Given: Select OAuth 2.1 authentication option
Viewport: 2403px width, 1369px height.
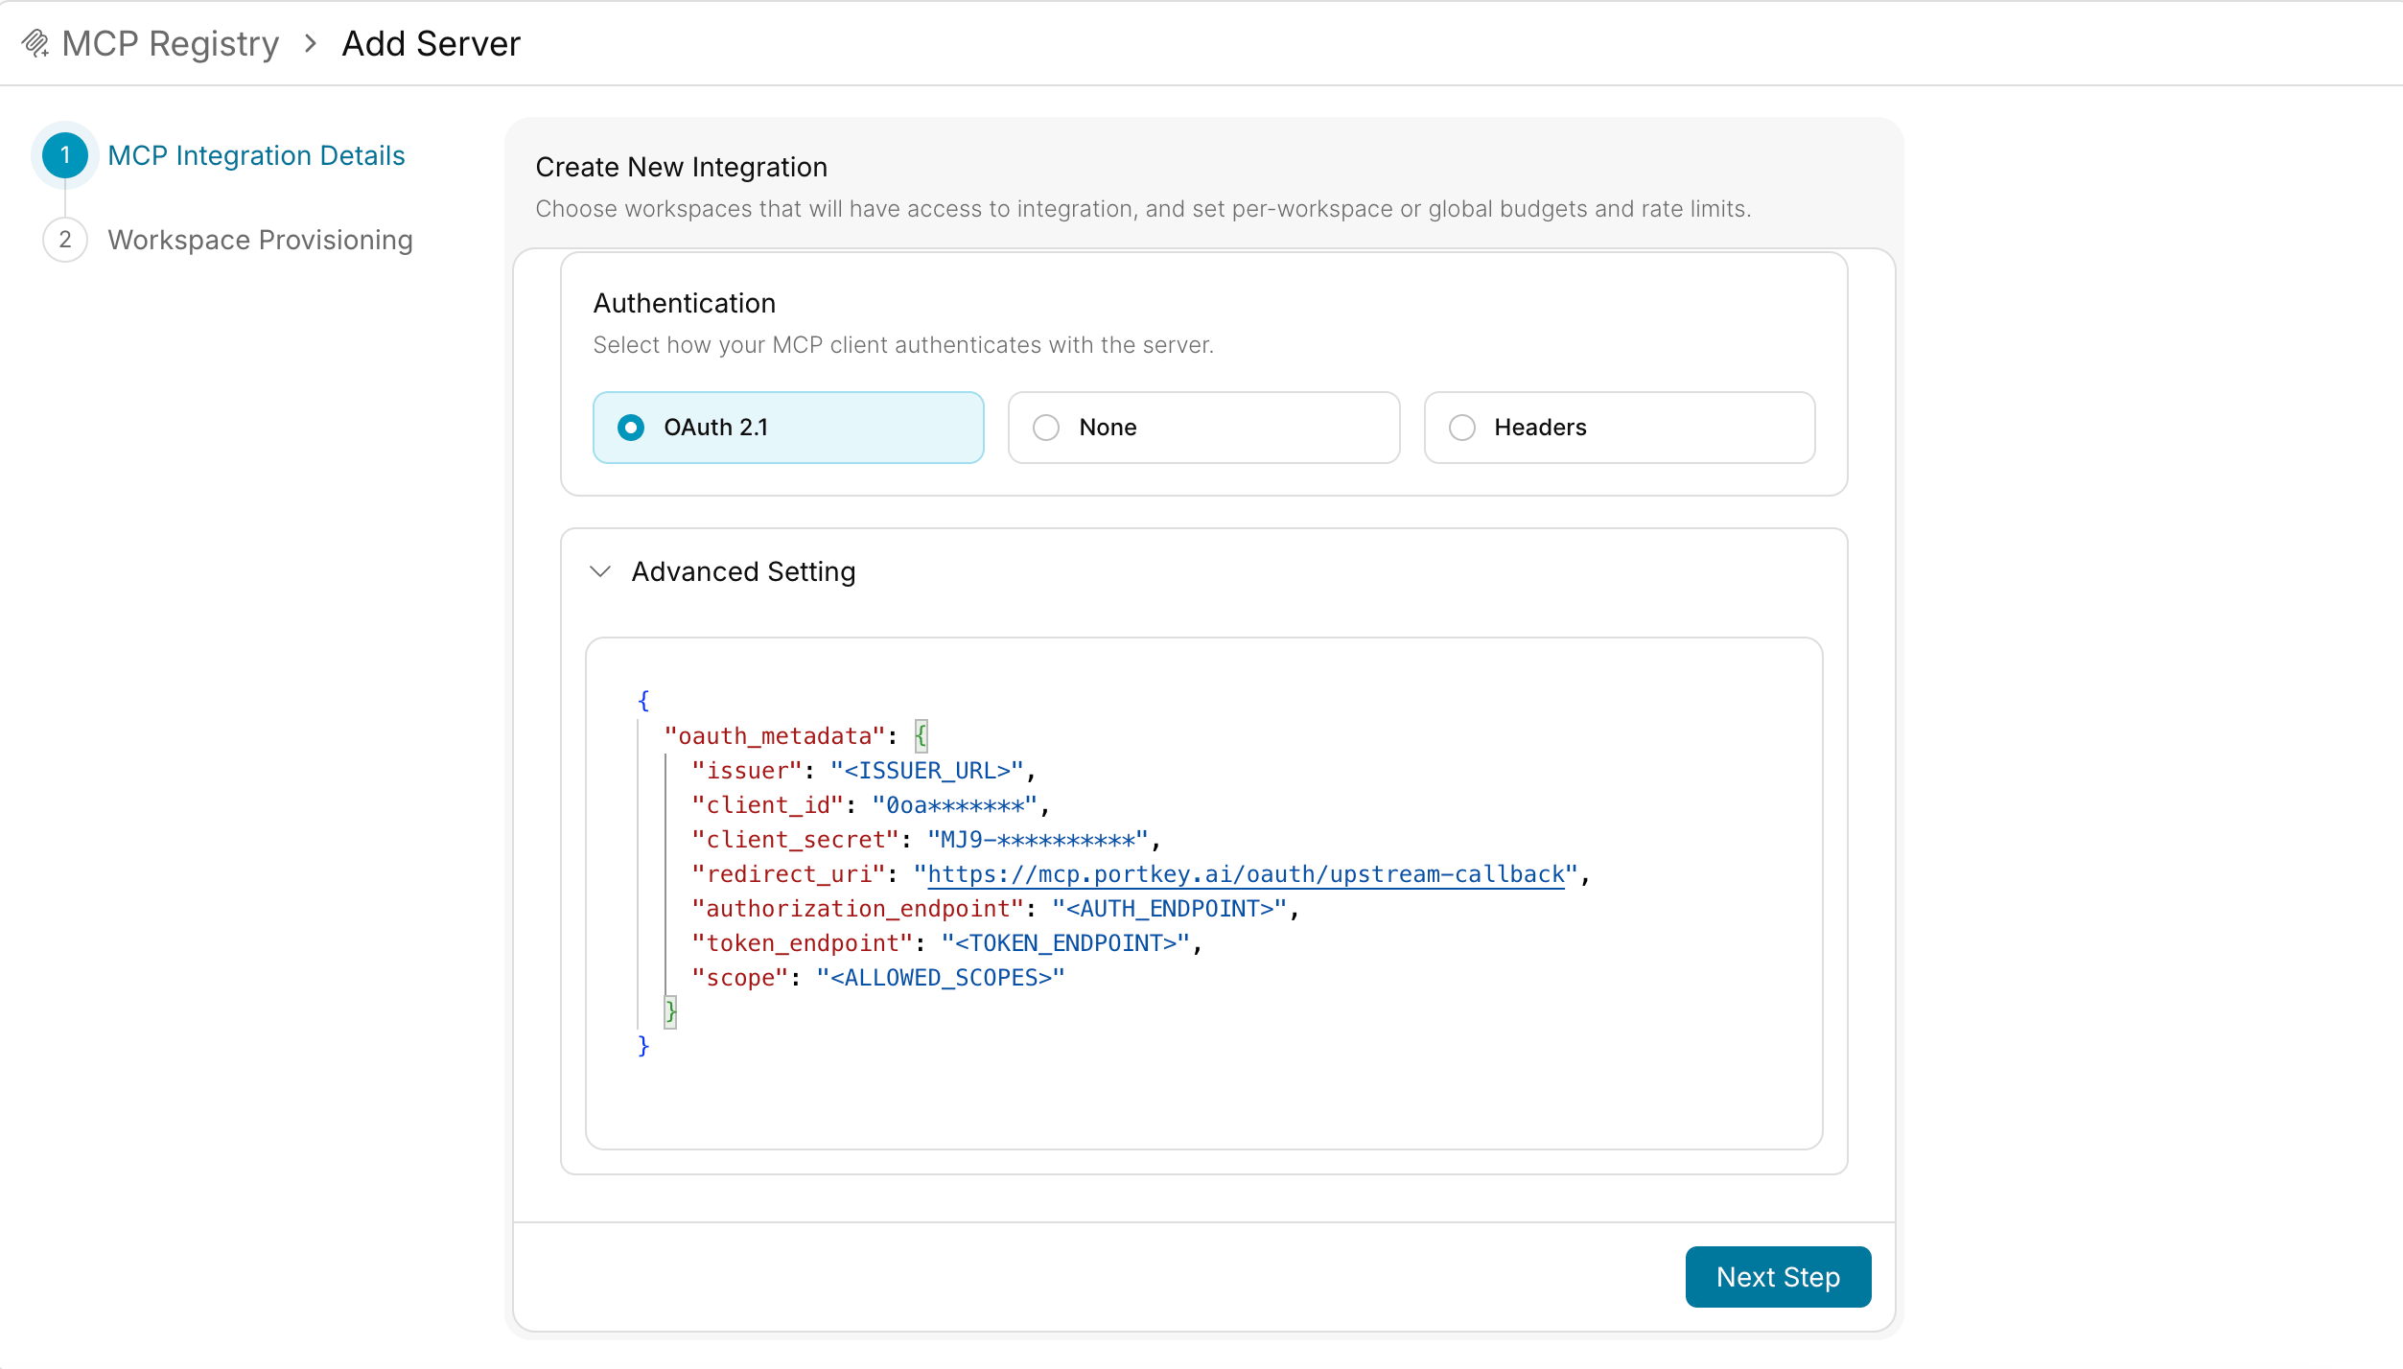Looking at the screenshot, I should tap(788, 428).
